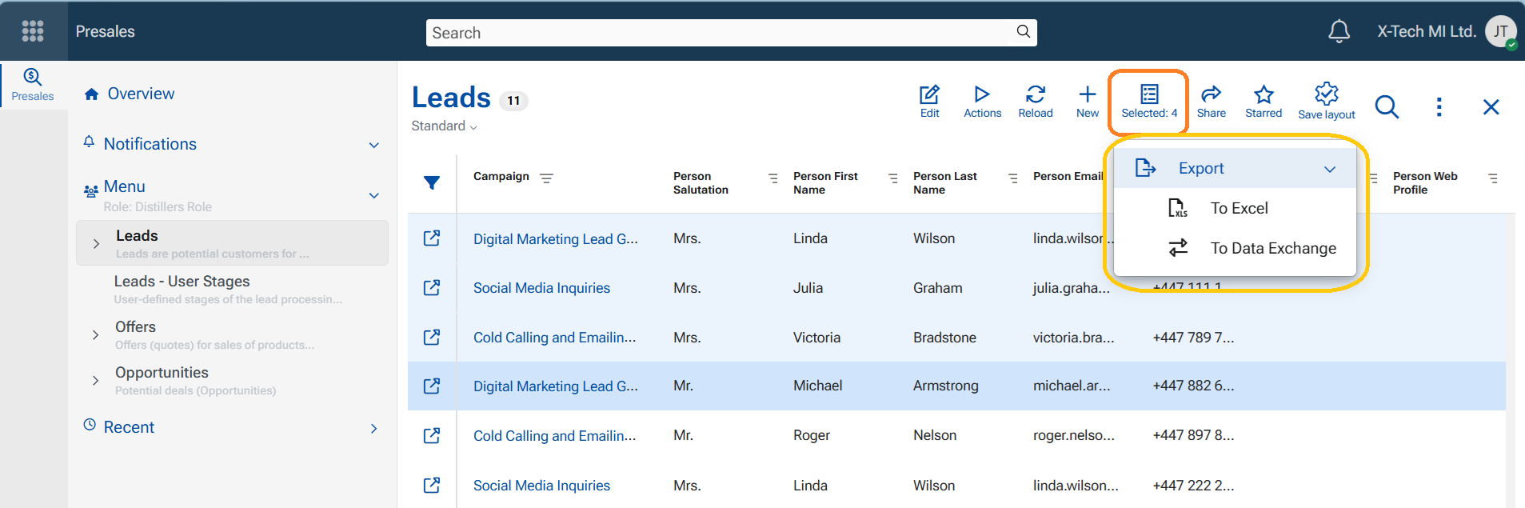Create a New lead with plus icon

(x=1087, y=102)
